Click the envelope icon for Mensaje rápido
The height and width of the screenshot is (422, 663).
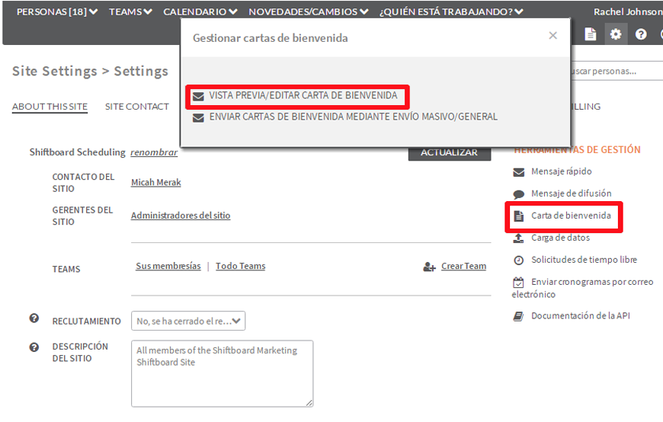(x=518, y=172)
